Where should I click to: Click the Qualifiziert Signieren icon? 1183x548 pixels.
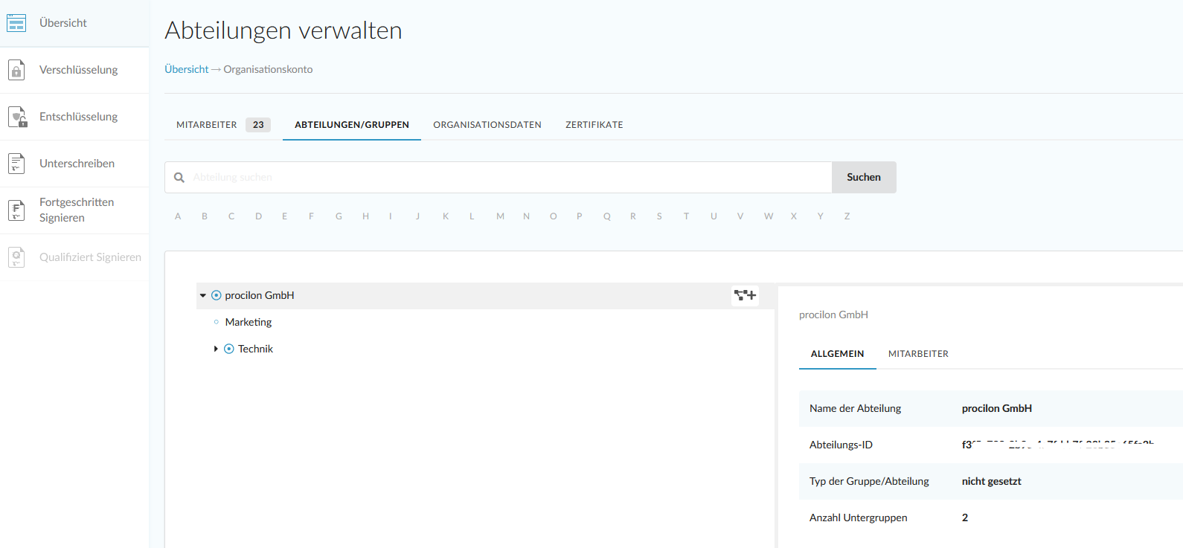coord(16,257)
